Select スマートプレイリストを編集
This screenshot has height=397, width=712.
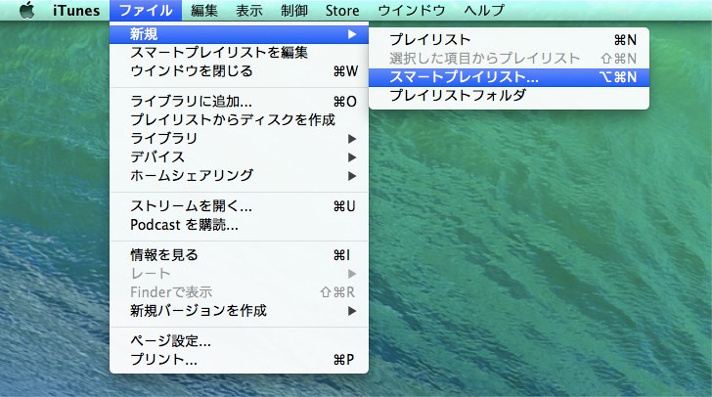pyautogui.click(x=239, y=53)
